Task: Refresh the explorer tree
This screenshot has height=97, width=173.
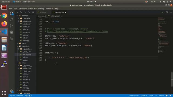Action: pos(29,12)
